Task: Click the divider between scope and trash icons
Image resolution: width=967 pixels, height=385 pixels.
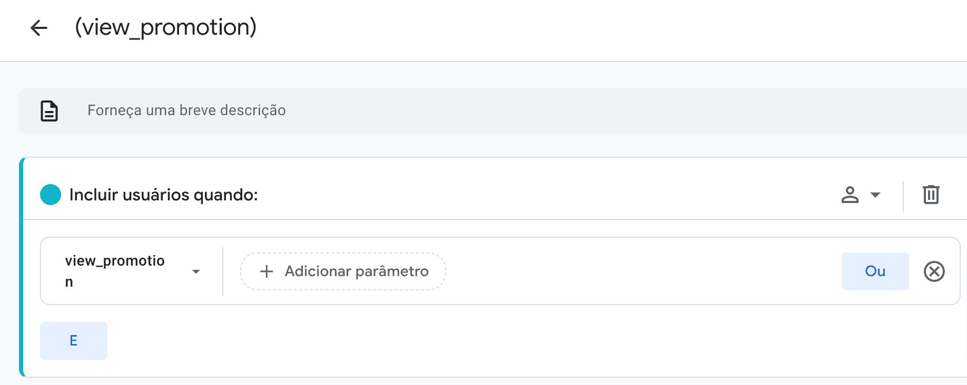Action: pyautogui.click(x=903, y=196)
